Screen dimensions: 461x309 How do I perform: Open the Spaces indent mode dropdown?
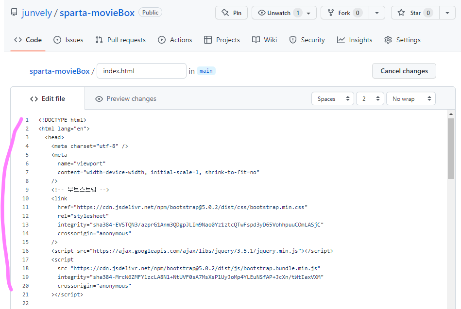[x=333, y=98]
